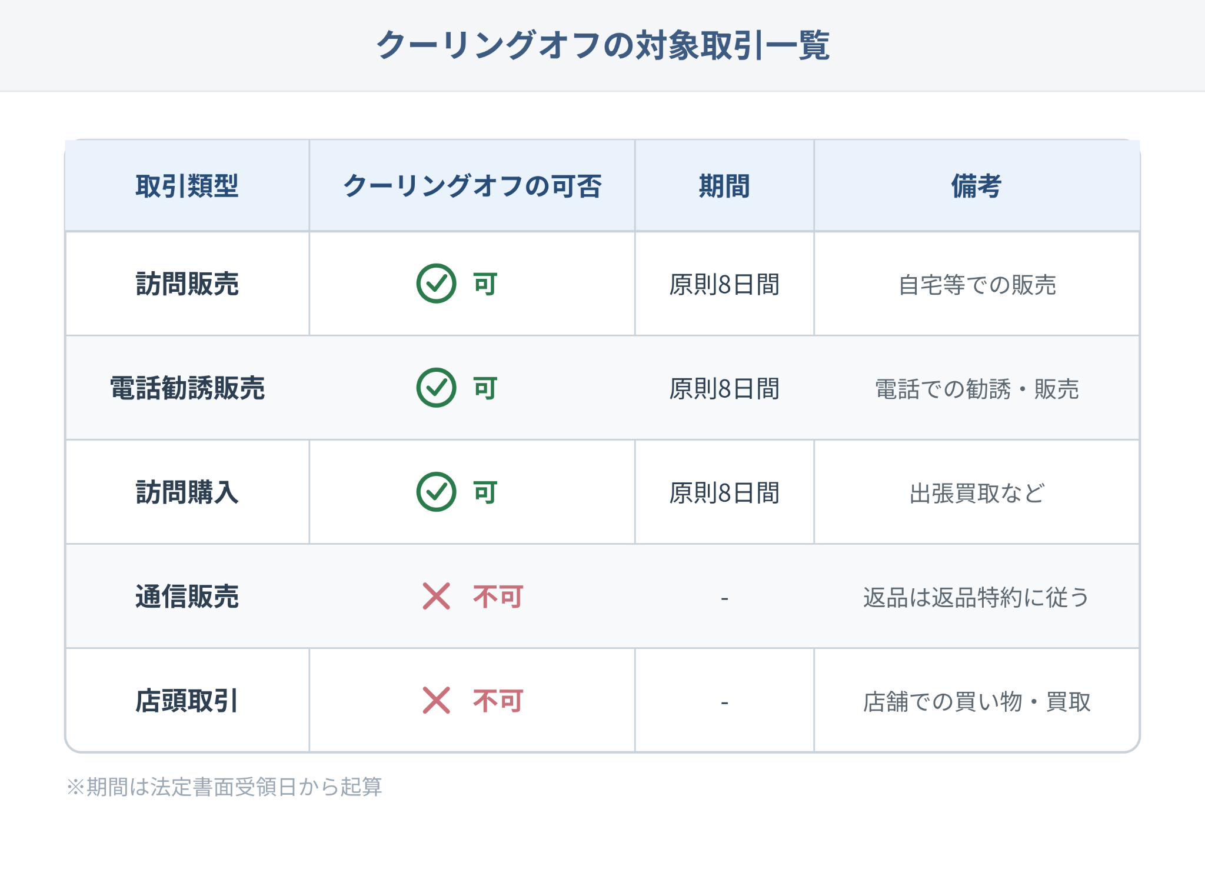1205x876 pixels.
Task: Select the 店頭取引 row label
Action: pos(187,701)
